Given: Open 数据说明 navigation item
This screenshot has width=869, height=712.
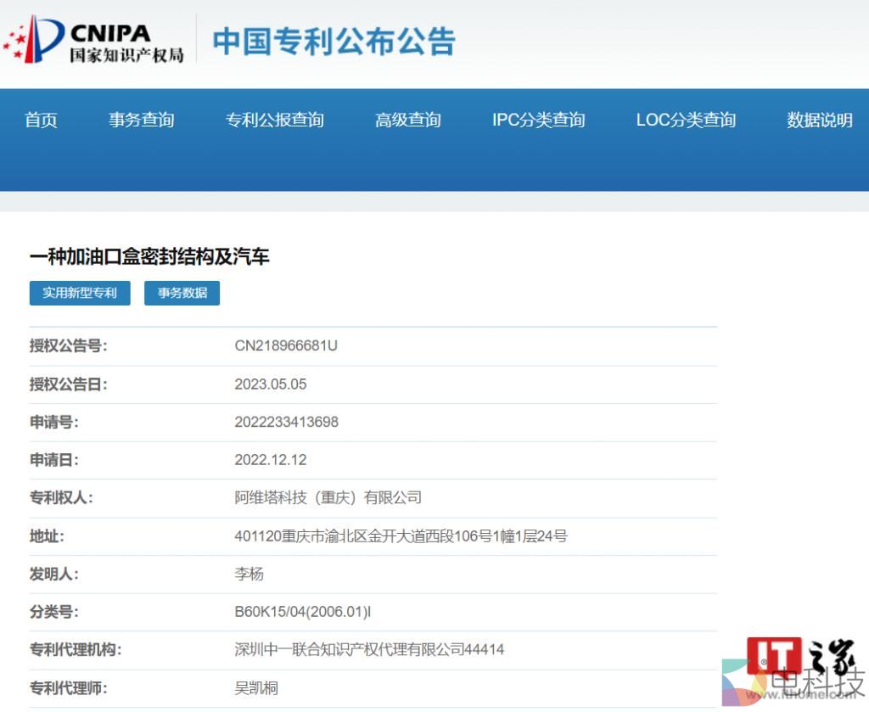Looking at the screenshot, I should point(819,121).
